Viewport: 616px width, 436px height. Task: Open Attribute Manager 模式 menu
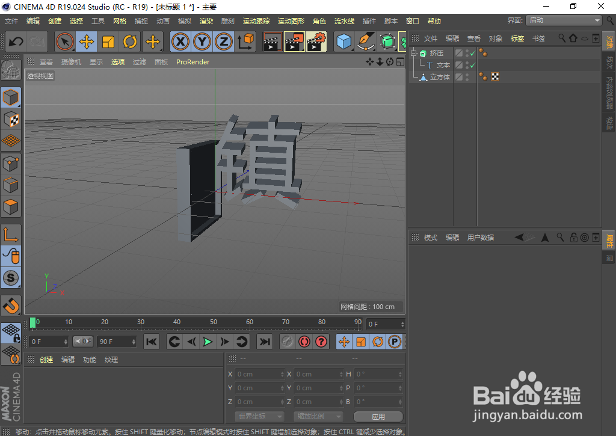click(x=431, y=238)
